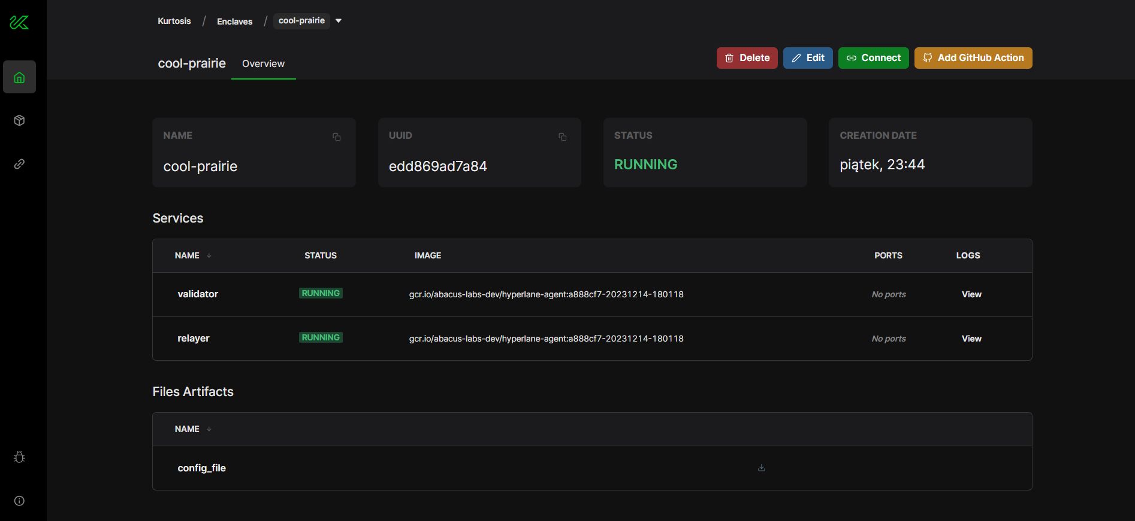Click the cool-prairie name card value
This screenshot has height=521, width=1135.
click(200, 166)
